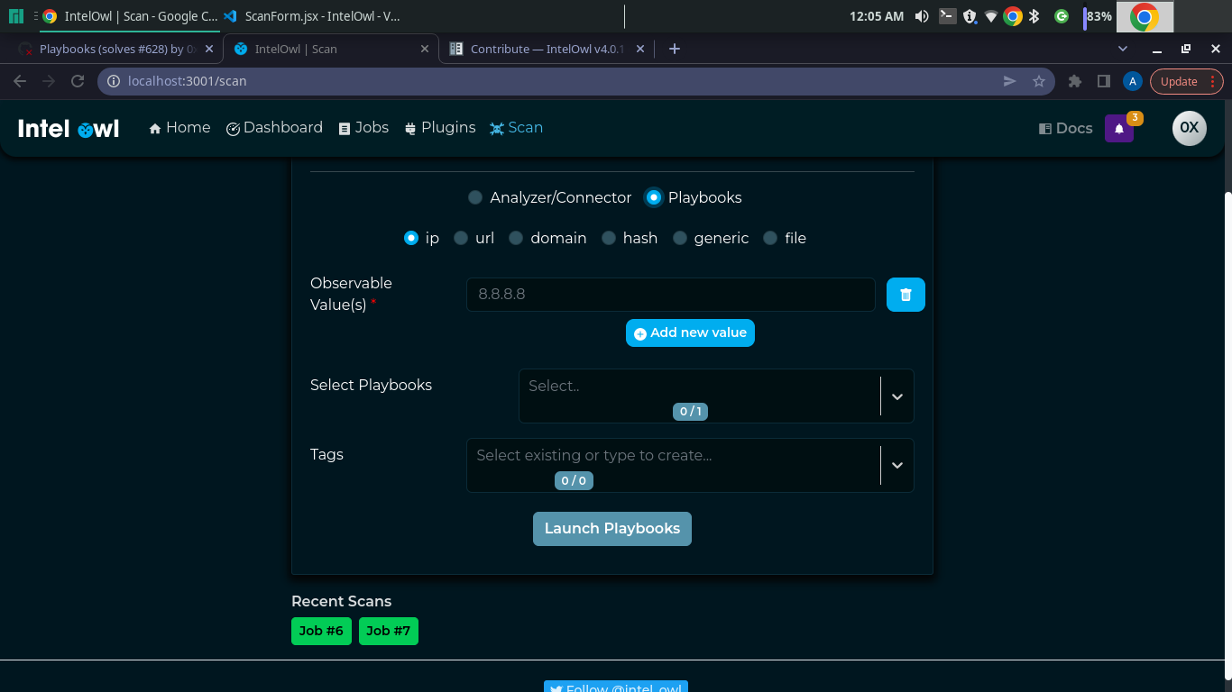Viewport: 1232px width, 692px height.
Task: Open the Jobs nav item
Action: 363,128
